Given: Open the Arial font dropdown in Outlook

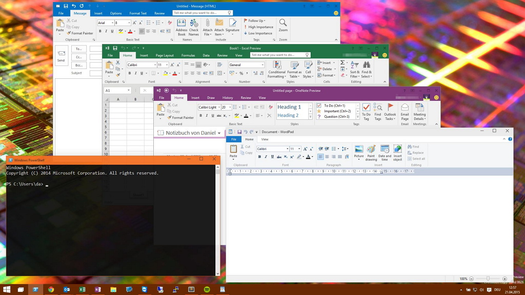Looking at the screenshot, I should coord(112,23).
